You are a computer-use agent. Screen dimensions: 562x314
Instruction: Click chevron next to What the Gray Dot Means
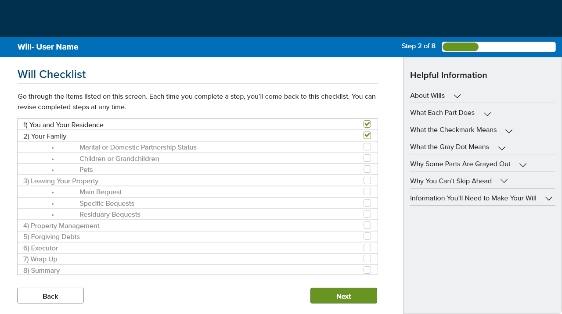501,148
